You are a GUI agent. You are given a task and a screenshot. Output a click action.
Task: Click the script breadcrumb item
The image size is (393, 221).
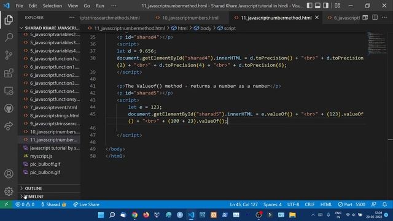click(227, 28)
